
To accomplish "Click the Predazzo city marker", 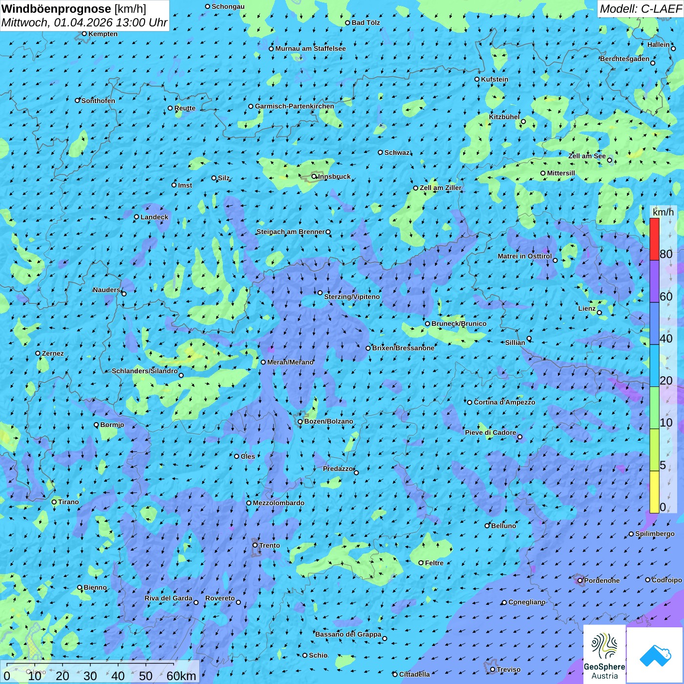I will click(x=356, y=472).
